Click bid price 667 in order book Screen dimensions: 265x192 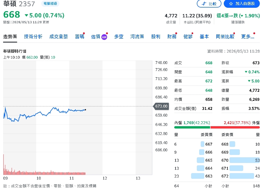[209, 144]
